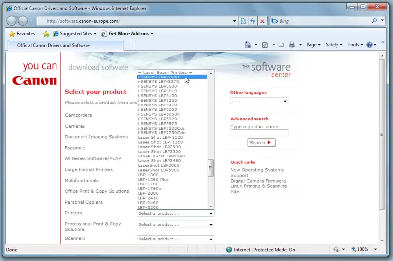393x261 pixels.
Task: Click the dropdown list scrollbar thumb
Action: click(x=211, y=168)
